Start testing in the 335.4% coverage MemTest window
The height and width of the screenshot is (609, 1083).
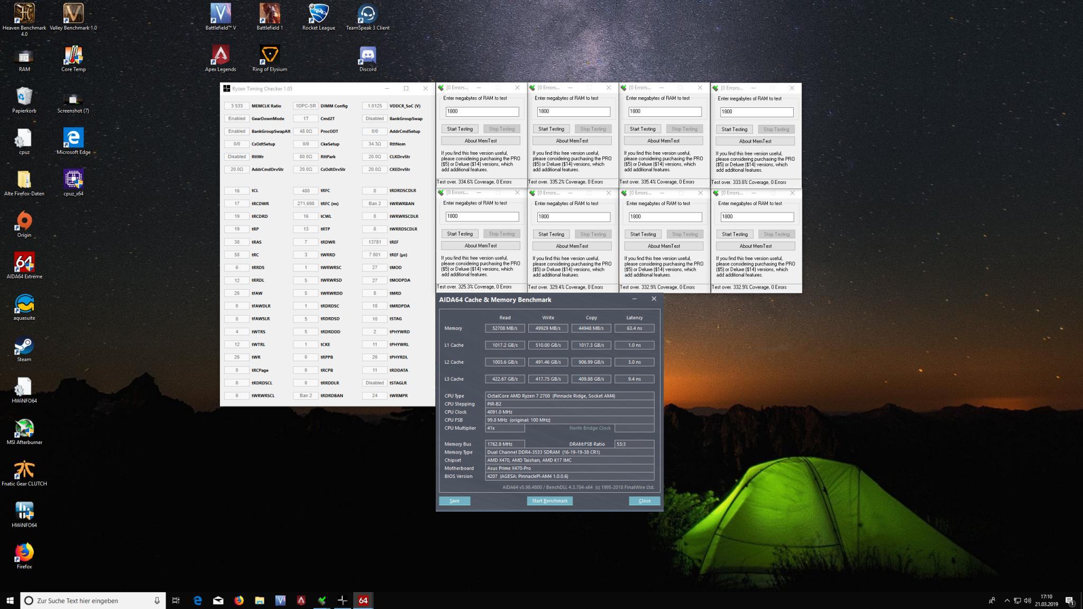tap(643, 129)
